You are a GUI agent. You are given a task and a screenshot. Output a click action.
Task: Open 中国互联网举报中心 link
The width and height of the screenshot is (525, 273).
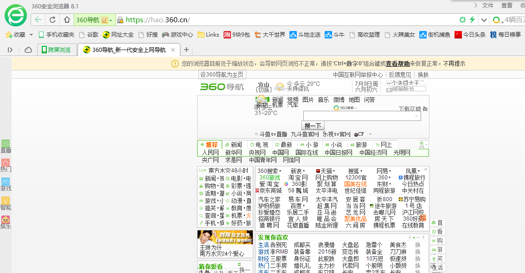(x=358, y=75)
